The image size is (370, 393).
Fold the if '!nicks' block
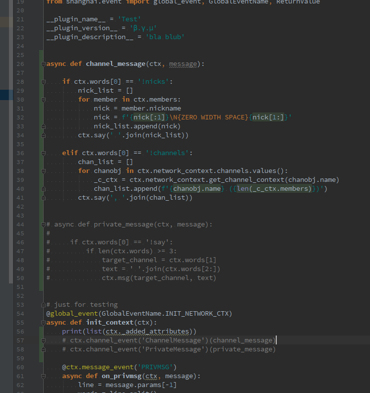pos(44,81)
